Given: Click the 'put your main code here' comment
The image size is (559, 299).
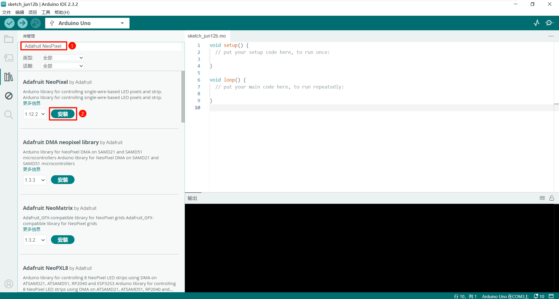Looking at the screenshot, I should 279,87.
